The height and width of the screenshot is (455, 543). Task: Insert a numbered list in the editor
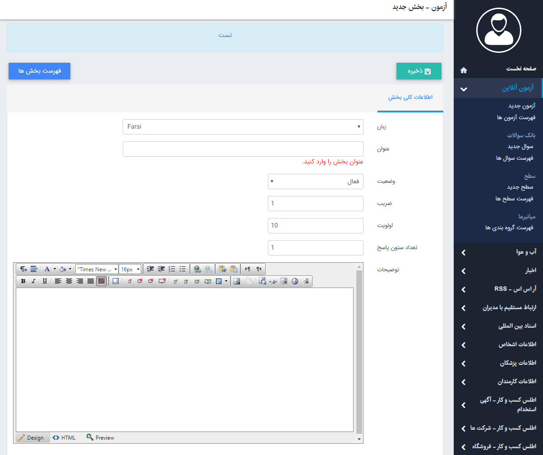point(172,269)
